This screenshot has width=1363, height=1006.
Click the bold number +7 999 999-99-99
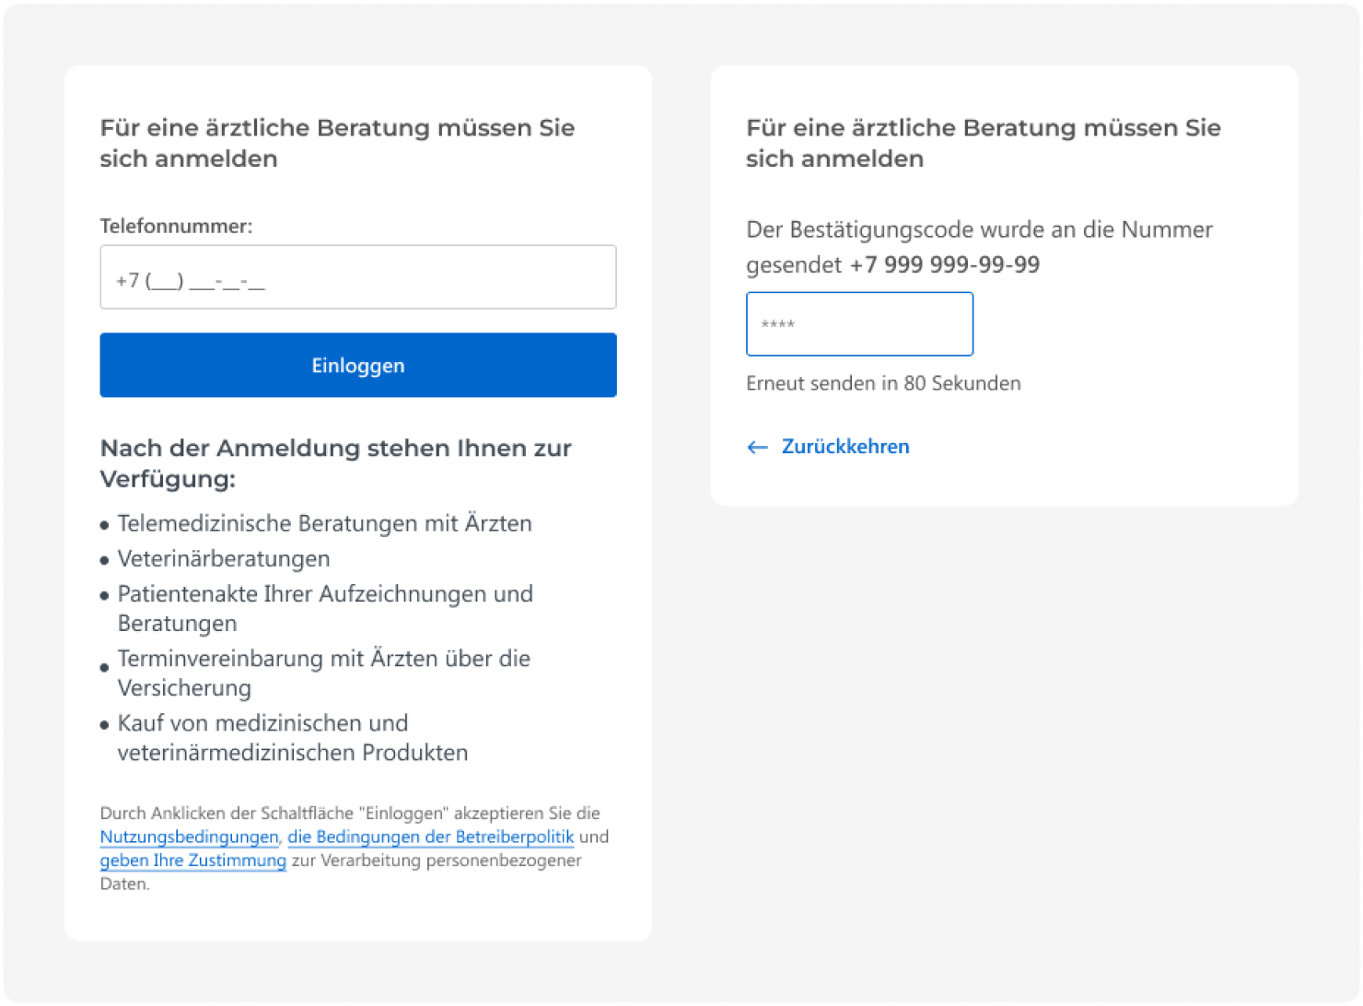944,265
